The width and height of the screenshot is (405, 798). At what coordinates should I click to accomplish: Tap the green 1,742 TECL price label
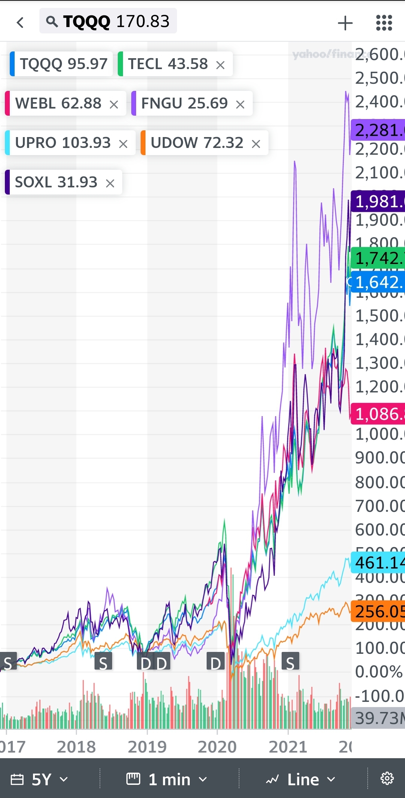(378, 258)
